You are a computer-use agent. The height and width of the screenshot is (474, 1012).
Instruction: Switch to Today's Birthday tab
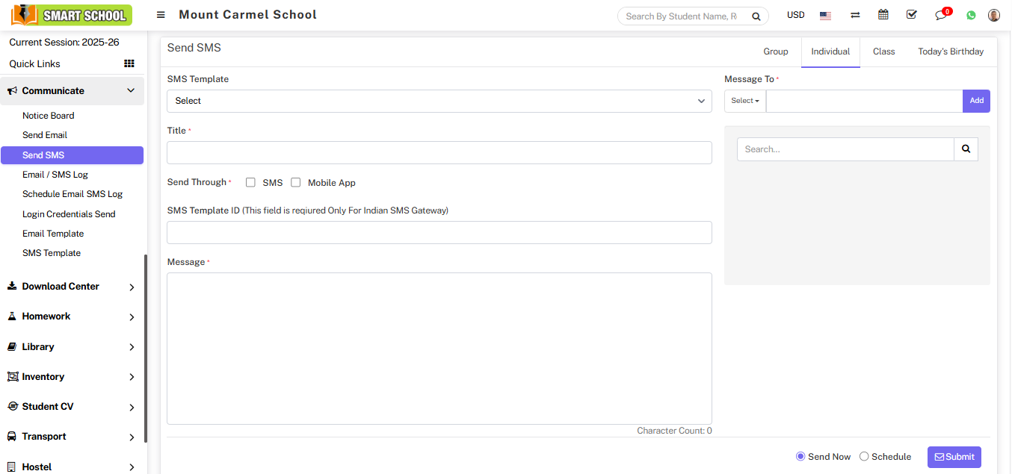[951, 52]
